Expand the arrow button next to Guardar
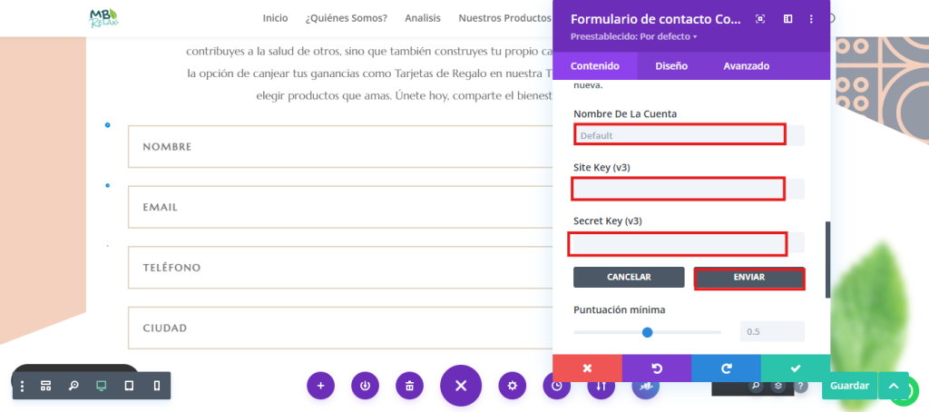The image size is (929, 412). pos(894,386)
